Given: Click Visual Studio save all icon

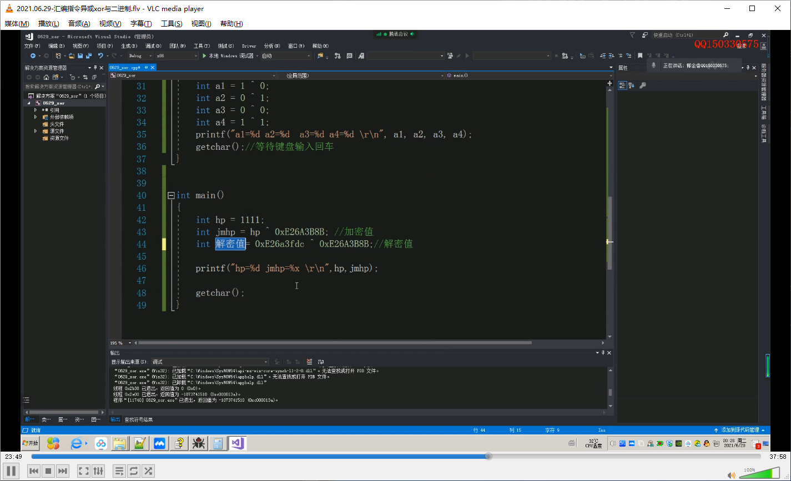Looking at the screenshot, I should [89, 56].
